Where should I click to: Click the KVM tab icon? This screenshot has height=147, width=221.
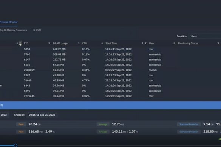(34, 30)
